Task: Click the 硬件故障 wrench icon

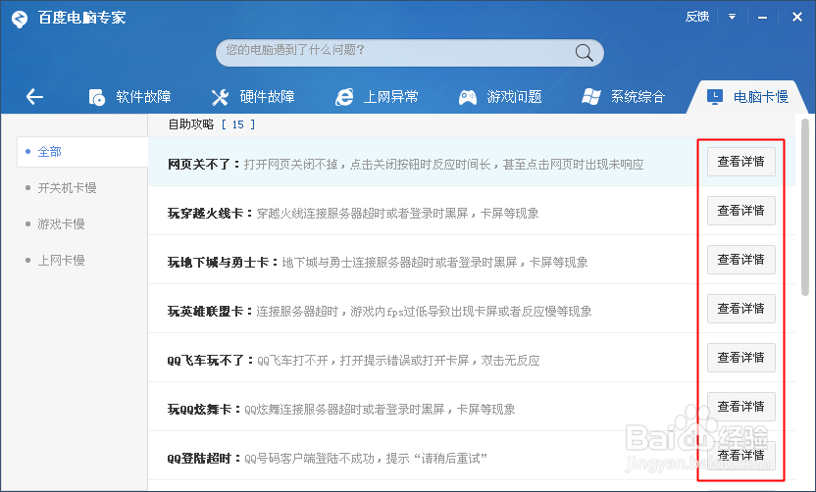Action: [220, 97]
